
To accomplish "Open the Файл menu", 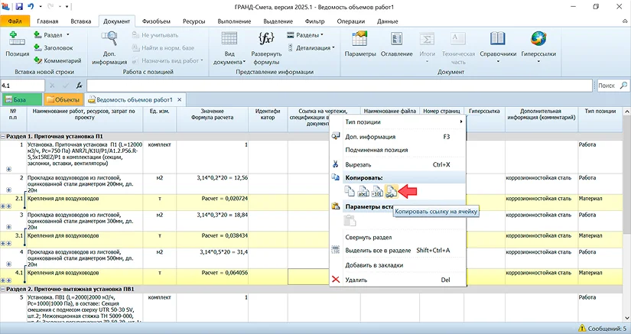I will pos(15,21).
